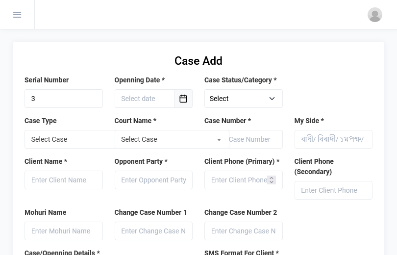Focus the Openning Date input
This screenshot has height=255, width=397.
click(145, 99)
